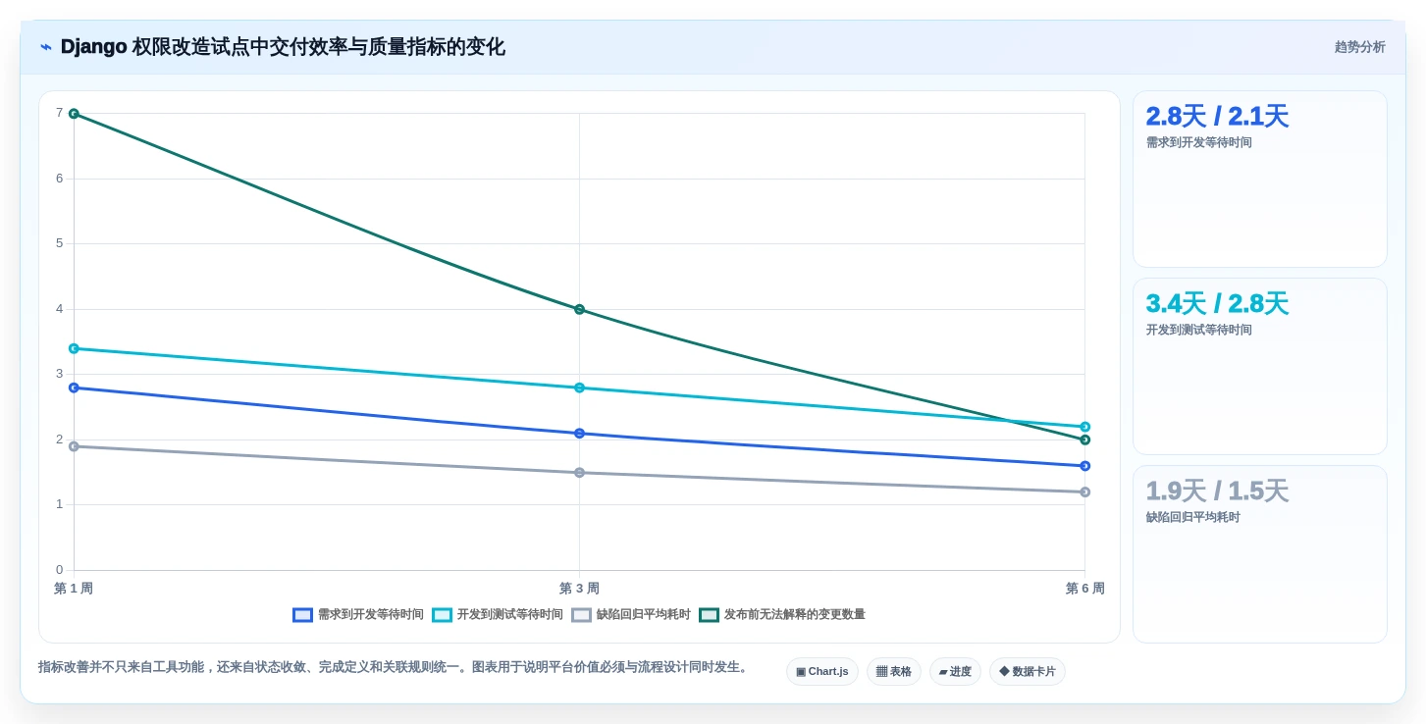Image resolution: width=1426 pixels, height=724 pixels.
Task: Click the 2.8天 / 2.1天 card value
Action: [1217, 117]
